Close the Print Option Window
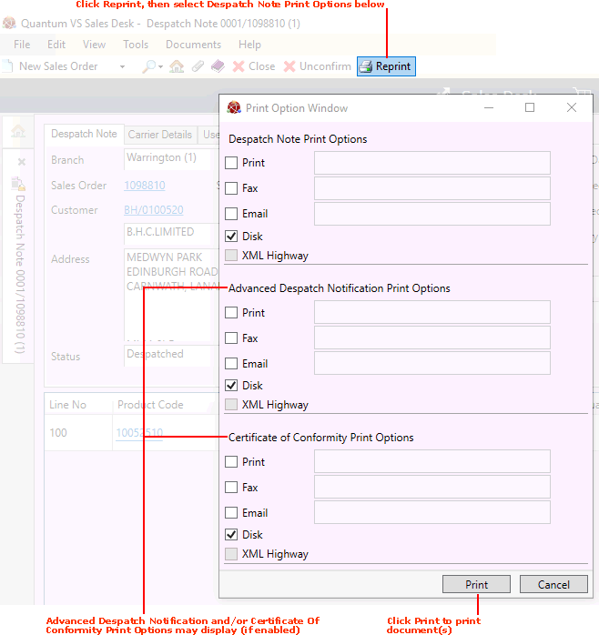The width and height of the screenshot is (599, 635). (572, 107)
